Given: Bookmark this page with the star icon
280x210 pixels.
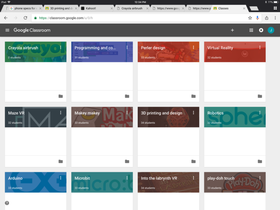Looking at the screenshot, I should click(x=250, y=18).
